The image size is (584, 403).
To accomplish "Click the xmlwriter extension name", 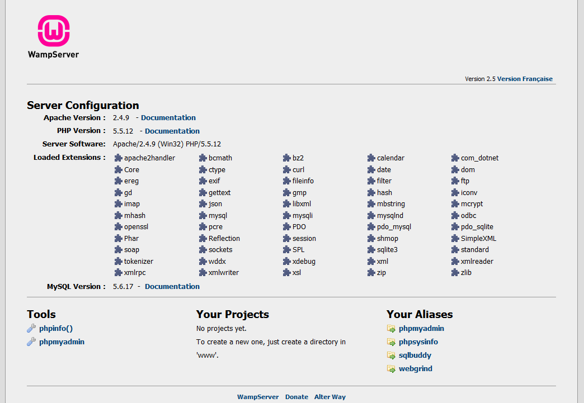I will (x=223, y=273).
